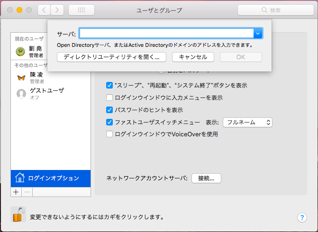The image size is (318, 232).
Task: Click the grayed OK button
Action: 241,57
